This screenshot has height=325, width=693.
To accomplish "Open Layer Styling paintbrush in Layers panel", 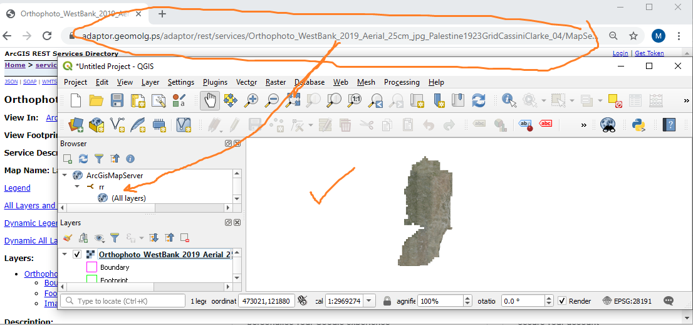I will coord(68,238).
